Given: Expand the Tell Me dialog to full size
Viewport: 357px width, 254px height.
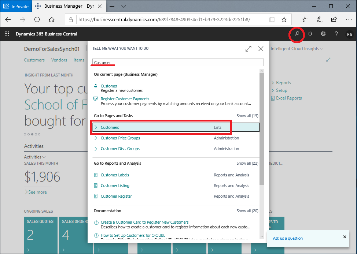Looking at the screenshot, I should click(x=249, y=49).
